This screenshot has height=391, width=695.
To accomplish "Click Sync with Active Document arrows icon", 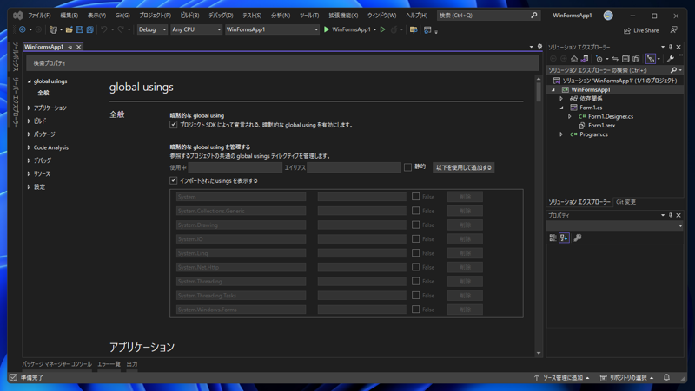I will pos(615,59).
